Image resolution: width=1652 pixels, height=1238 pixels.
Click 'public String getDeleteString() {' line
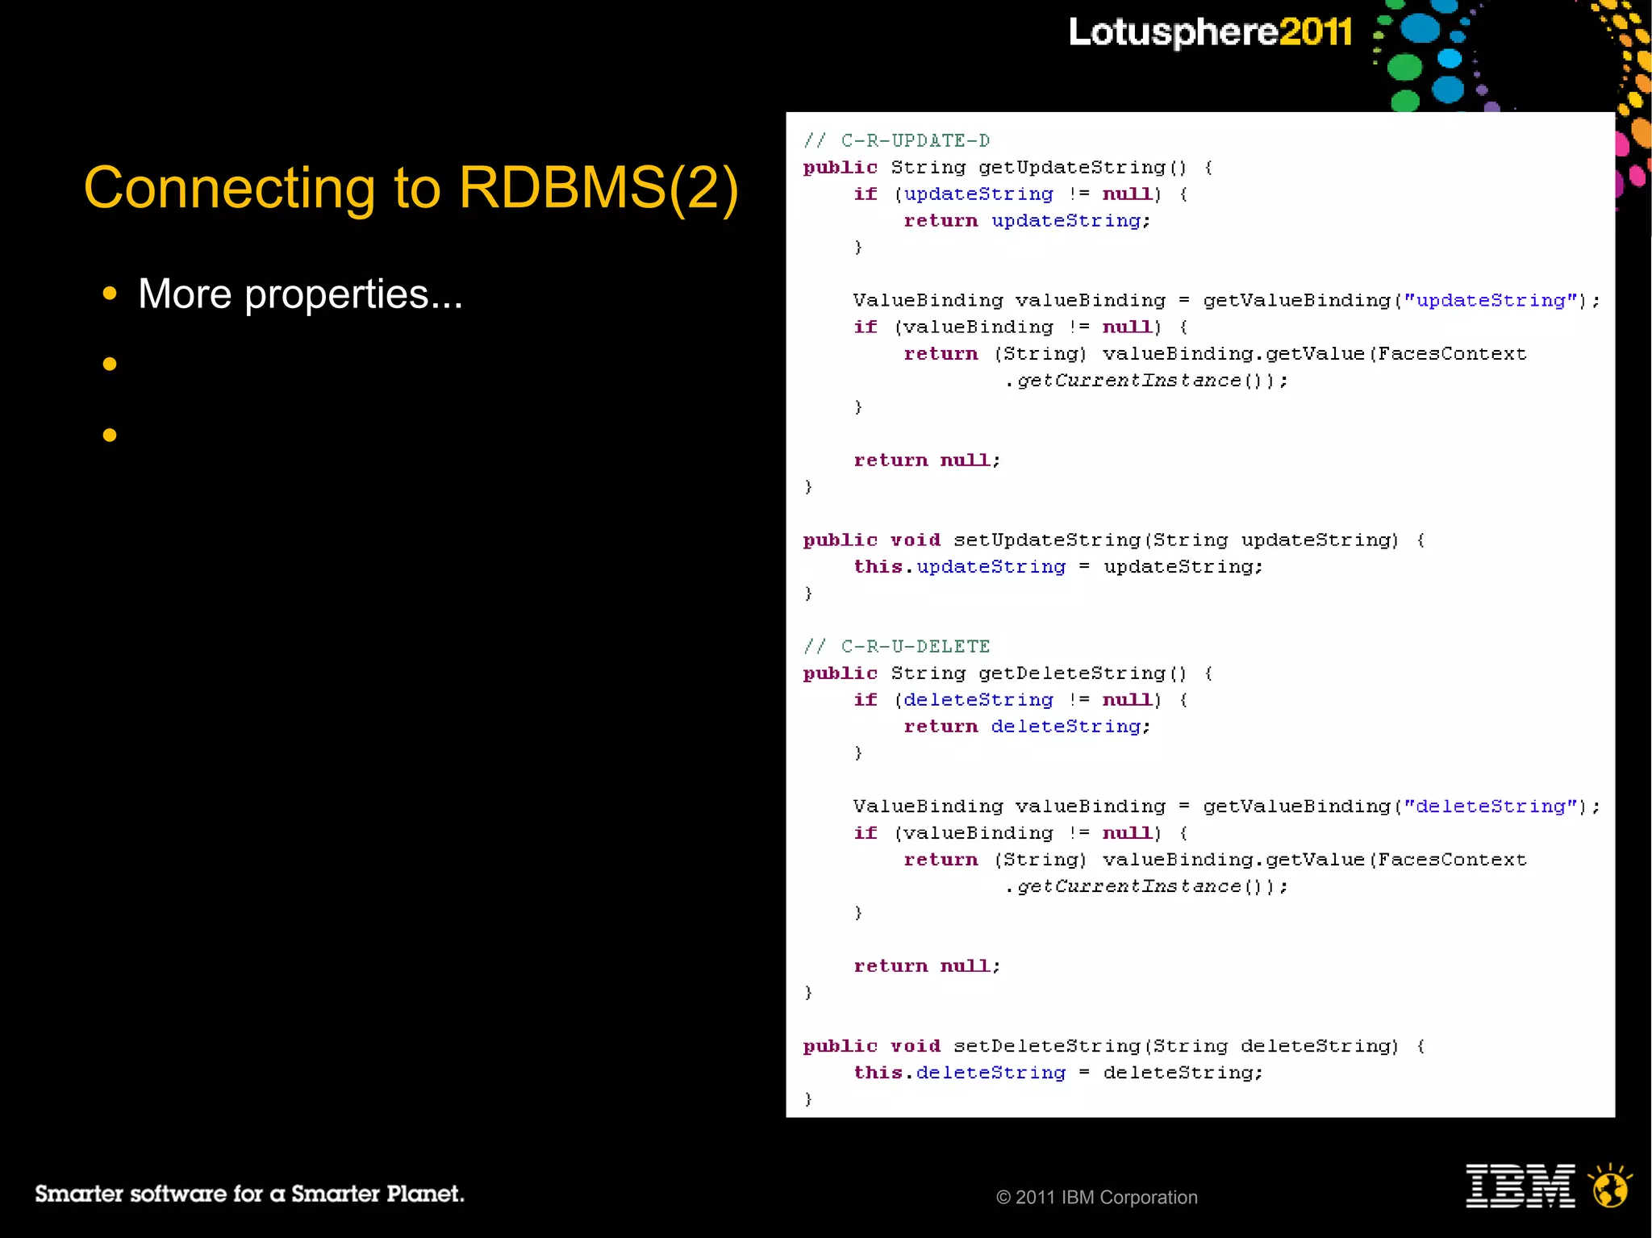(x=1007, y=673)
